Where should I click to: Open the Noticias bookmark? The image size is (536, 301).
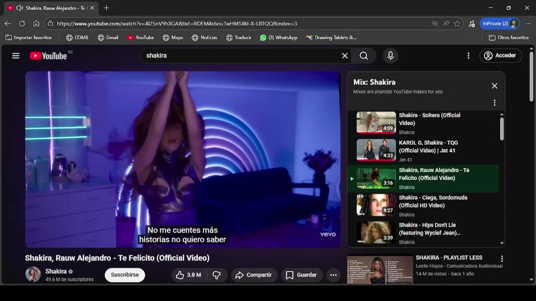pyautogui.click(x=205, y=38)
